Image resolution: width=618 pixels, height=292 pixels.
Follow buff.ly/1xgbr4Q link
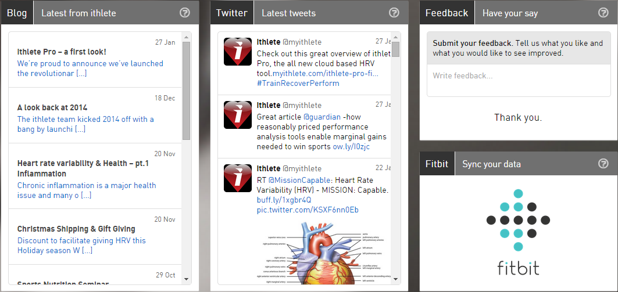pyautogui.click(x=284, y=200)
